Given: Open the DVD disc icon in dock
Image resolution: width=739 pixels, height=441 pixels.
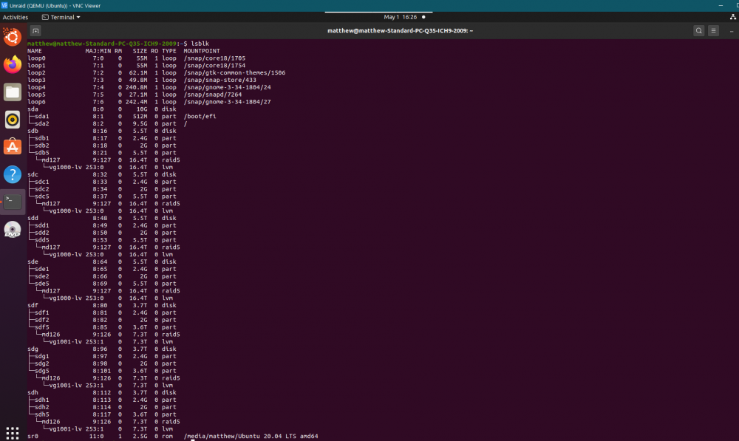Looking at the screenshot, I should 13,230.
